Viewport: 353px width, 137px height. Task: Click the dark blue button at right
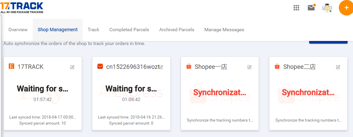coord(328,42)
